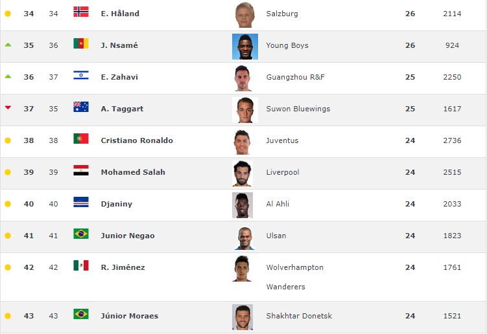Open the Juventus team link
This screenshot has width=487, height=334.
pyautogui.click(x=282, y=140)
